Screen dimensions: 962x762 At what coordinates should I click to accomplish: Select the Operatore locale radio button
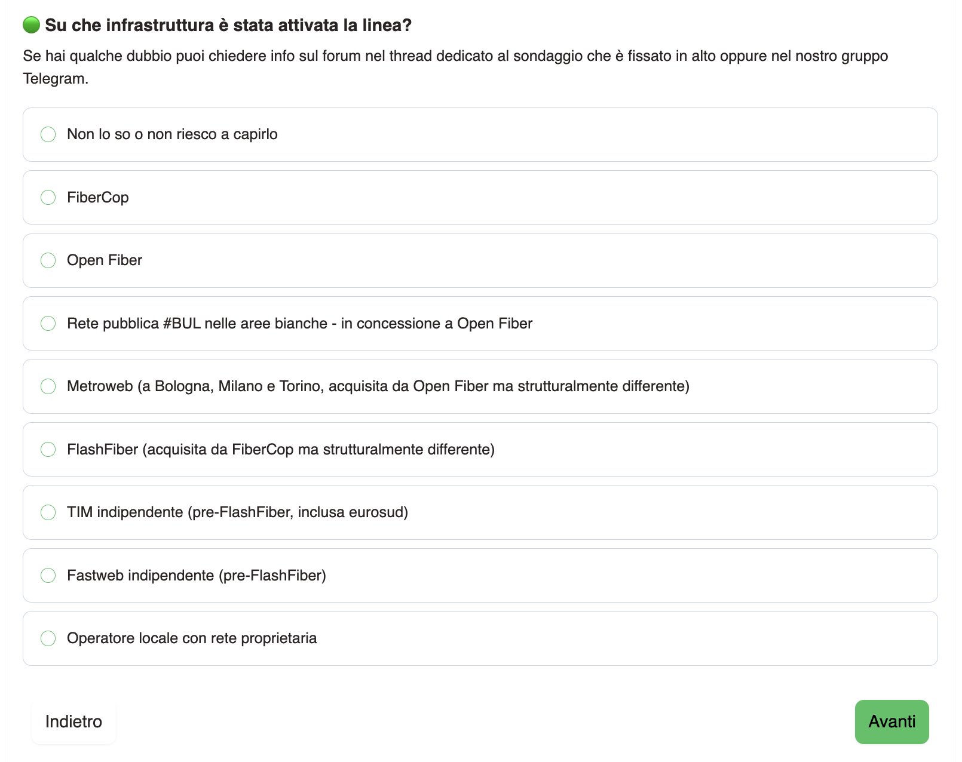click(x=48, y=638)
